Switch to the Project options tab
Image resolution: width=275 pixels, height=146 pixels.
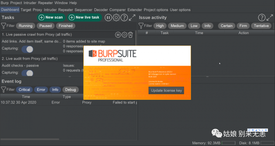[x=156, y=10]
